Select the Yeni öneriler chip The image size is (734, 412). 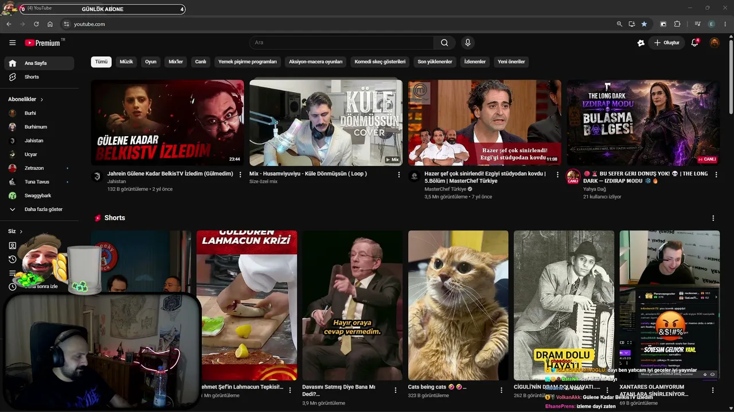click(x=511, y=62)
